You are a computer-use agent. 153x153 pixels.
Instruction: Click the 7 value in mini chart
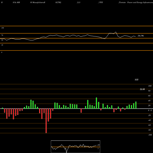click(x=98, y=149)
